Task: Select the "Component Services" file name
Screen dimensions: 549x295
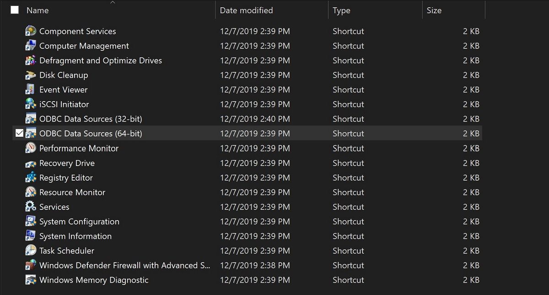Action: point(78,31)
